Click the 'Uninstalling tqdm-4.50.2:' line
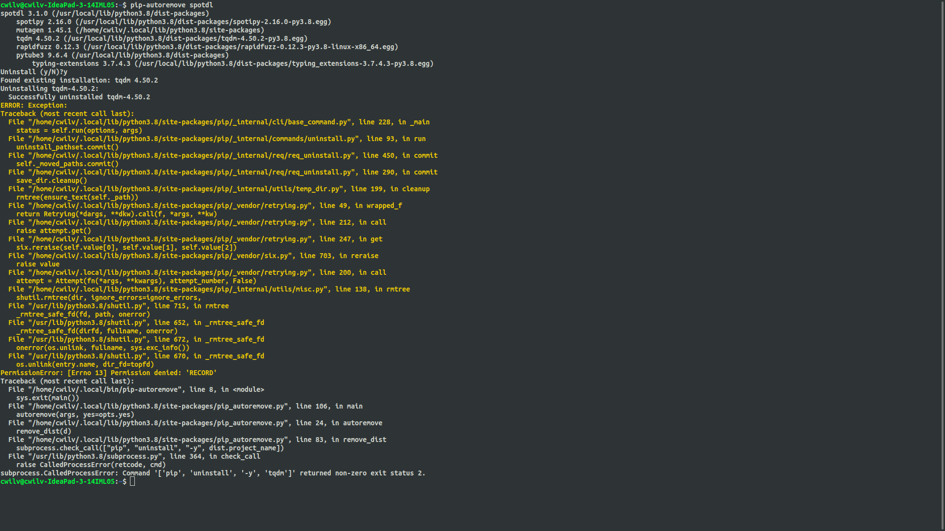Viewport: 945px width, 531px height. tap(49, 88)
